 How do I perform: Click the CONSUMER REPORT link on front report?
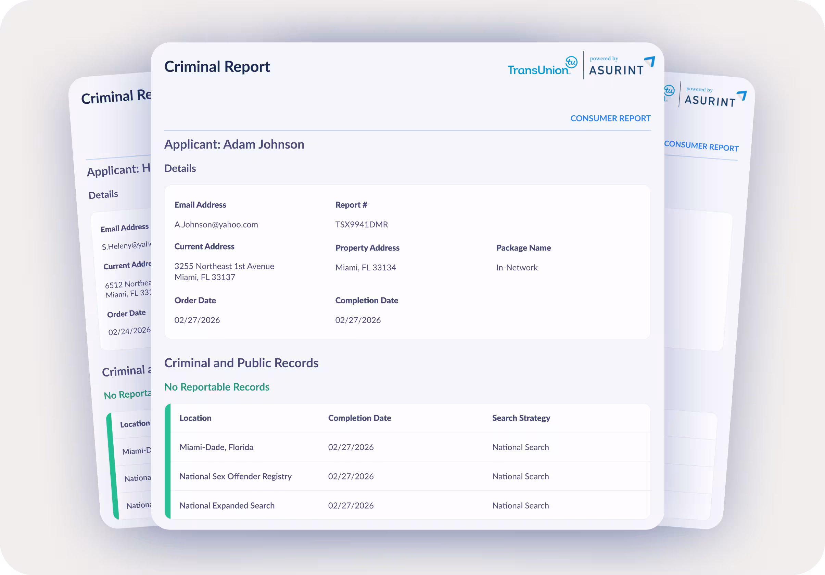[x=610, y=118]
